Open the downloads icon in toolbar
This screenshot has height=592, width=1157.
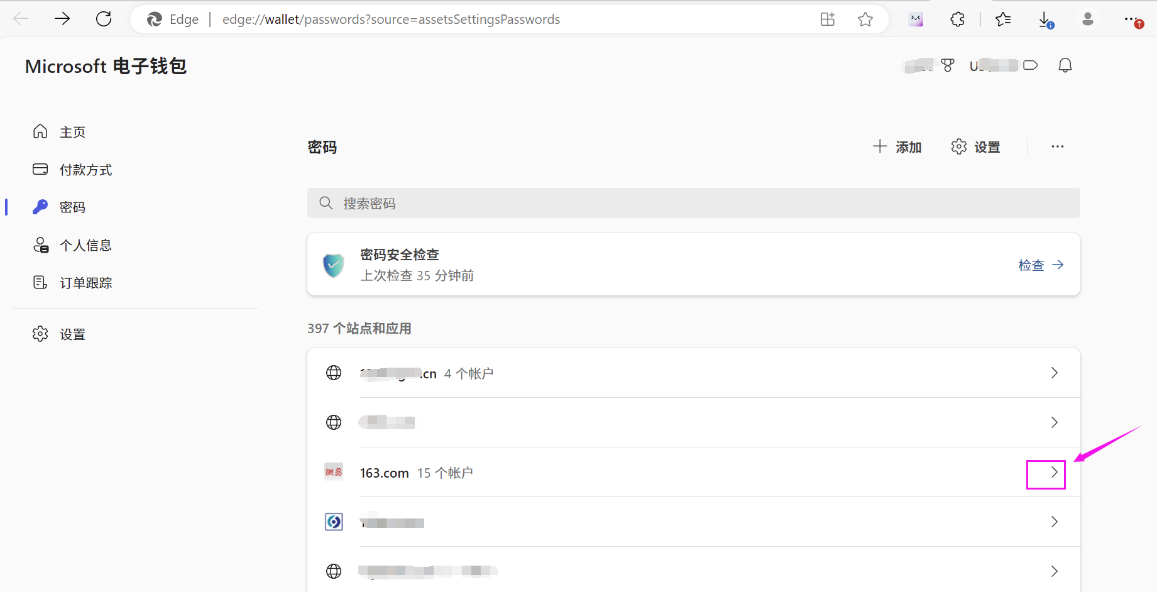[1045, 19]
